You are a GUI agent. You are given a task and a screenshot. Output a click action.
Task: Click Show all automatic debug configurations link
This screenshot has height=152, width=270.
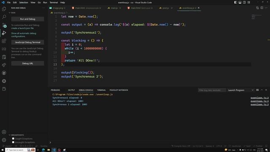[x=24, y=35]
